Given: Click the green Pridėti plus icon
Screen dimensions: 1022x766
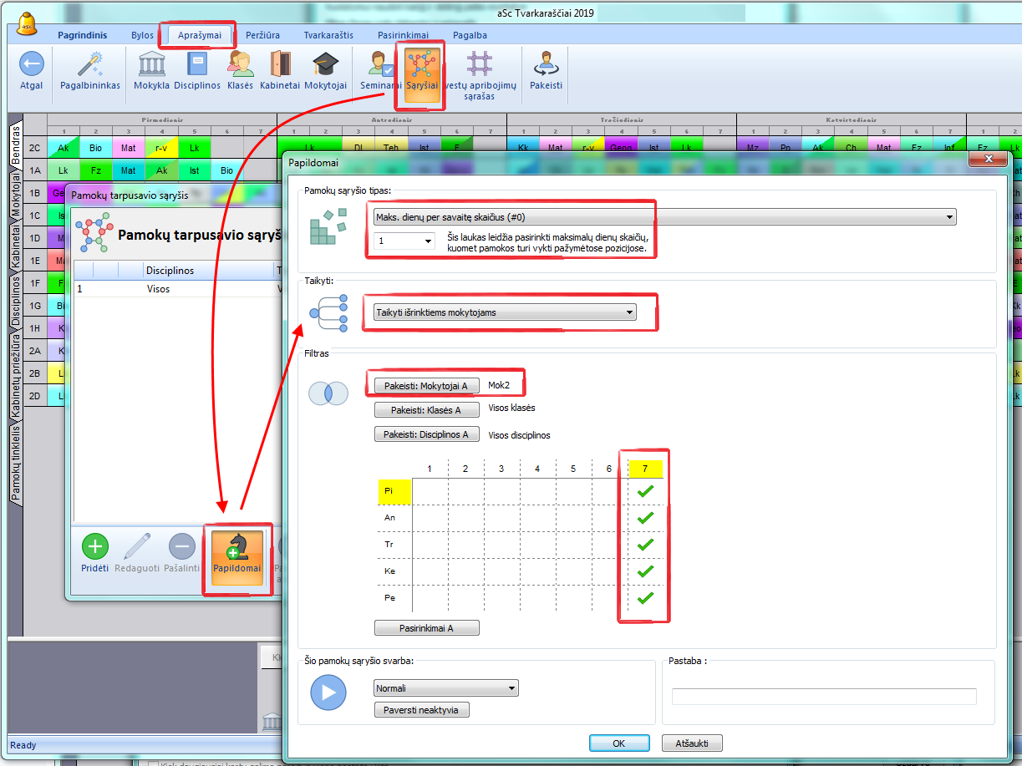Looking at the screenshot, I should click(95, 547).
